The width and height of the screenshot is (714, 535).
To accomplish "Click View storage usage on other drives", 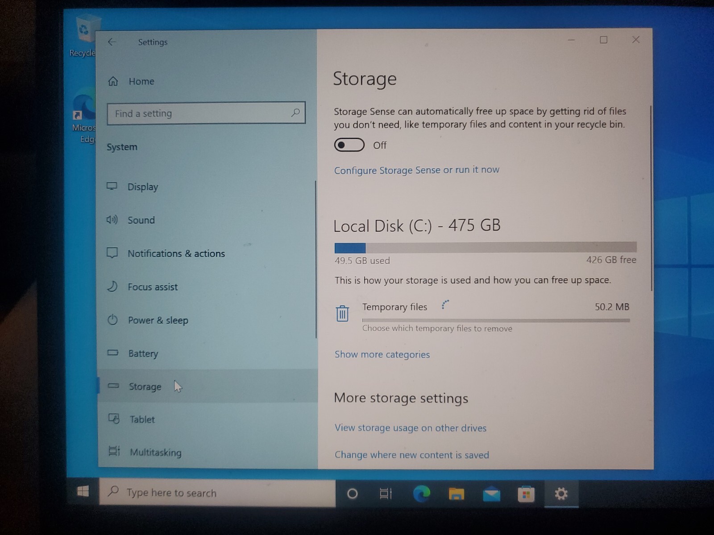I will [x=411, y=428].
